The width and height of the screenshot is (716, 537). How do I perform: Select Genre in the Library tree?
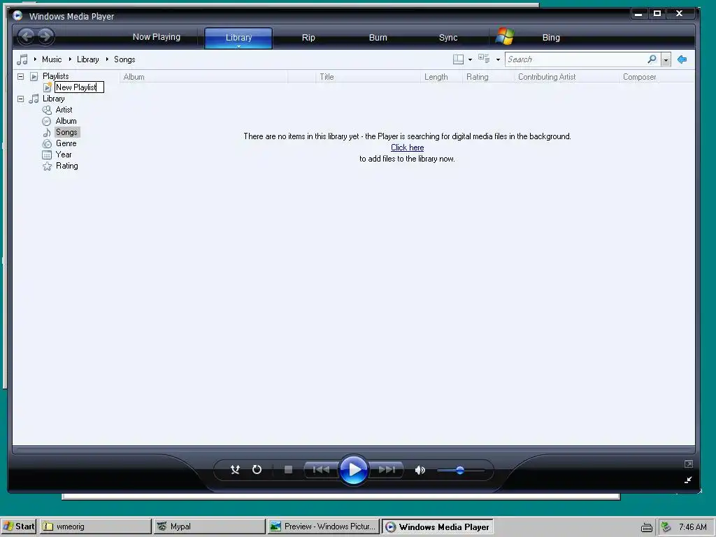(x=66, y=143)
